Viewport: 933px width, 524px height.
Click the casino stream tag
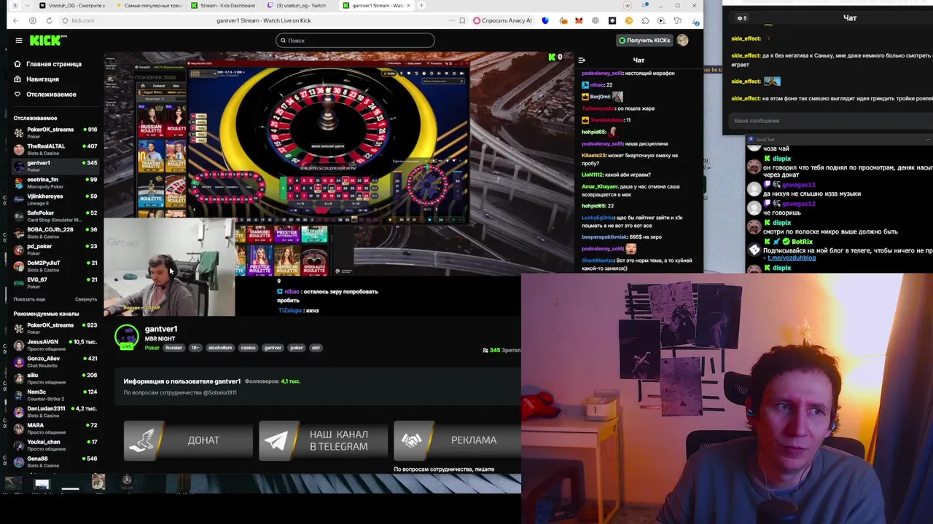pos(248,348)
